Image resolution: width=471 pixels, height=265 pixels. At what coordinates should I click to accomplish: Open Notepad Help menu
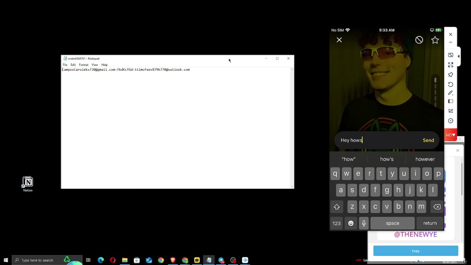point(105,65)
